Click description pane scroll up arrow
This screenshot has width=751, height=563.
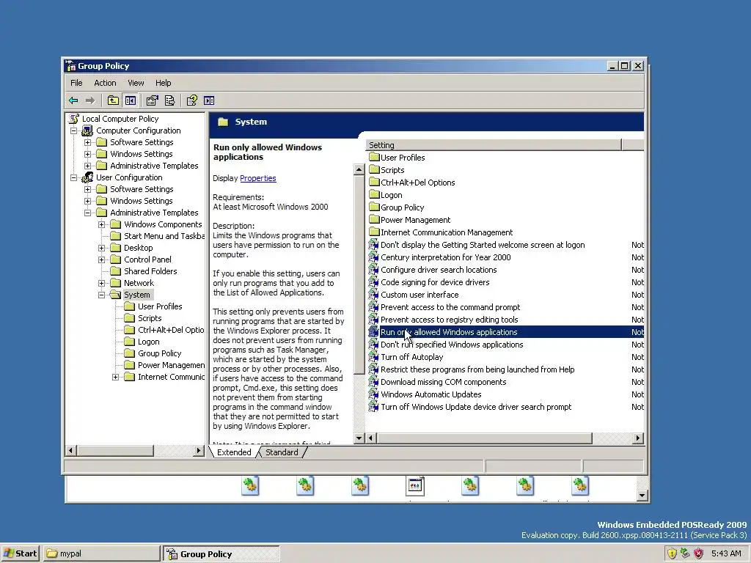point(359,169)
